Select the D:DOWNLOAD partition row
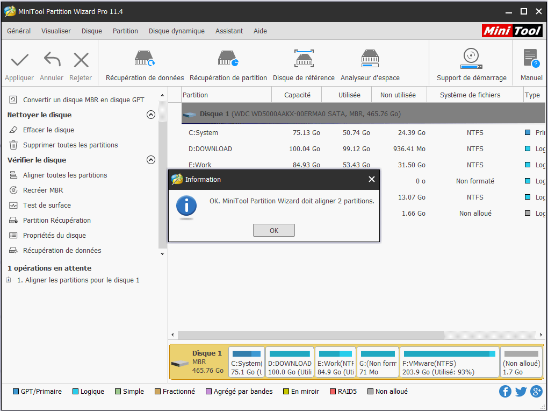 point(363,149)
